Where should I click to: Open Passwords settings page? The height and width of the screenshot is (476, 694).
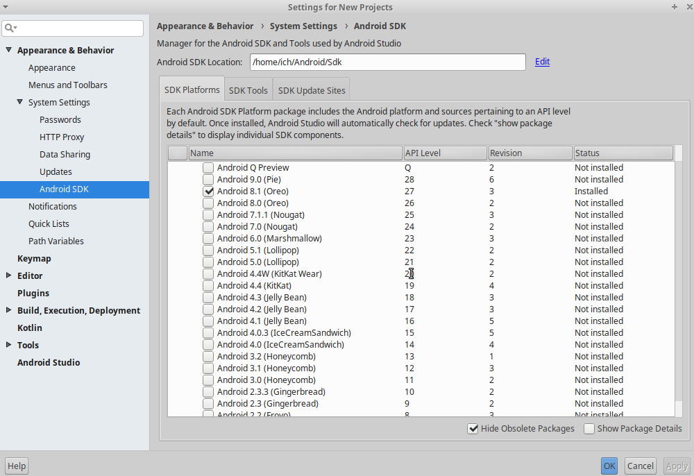coord(60,119)
